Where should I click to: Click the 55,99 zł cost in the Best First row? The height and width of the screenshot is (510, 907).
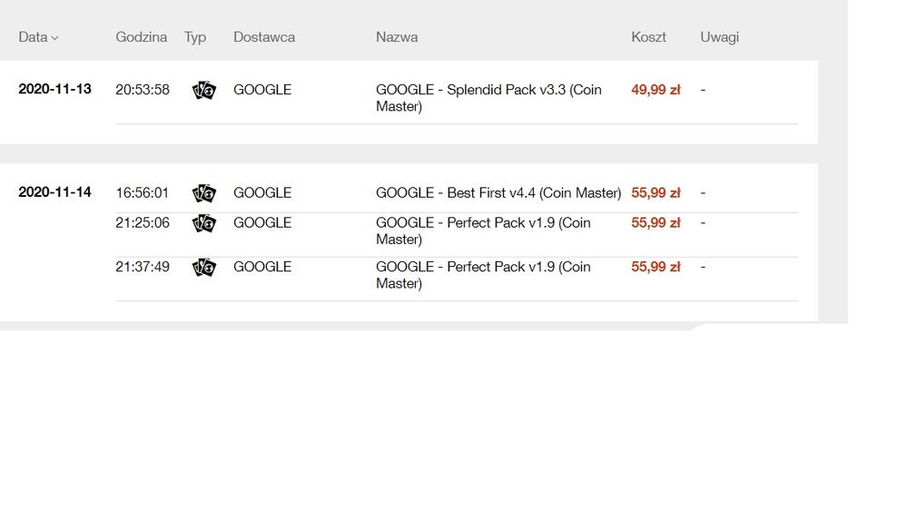[x=656, y=193]
